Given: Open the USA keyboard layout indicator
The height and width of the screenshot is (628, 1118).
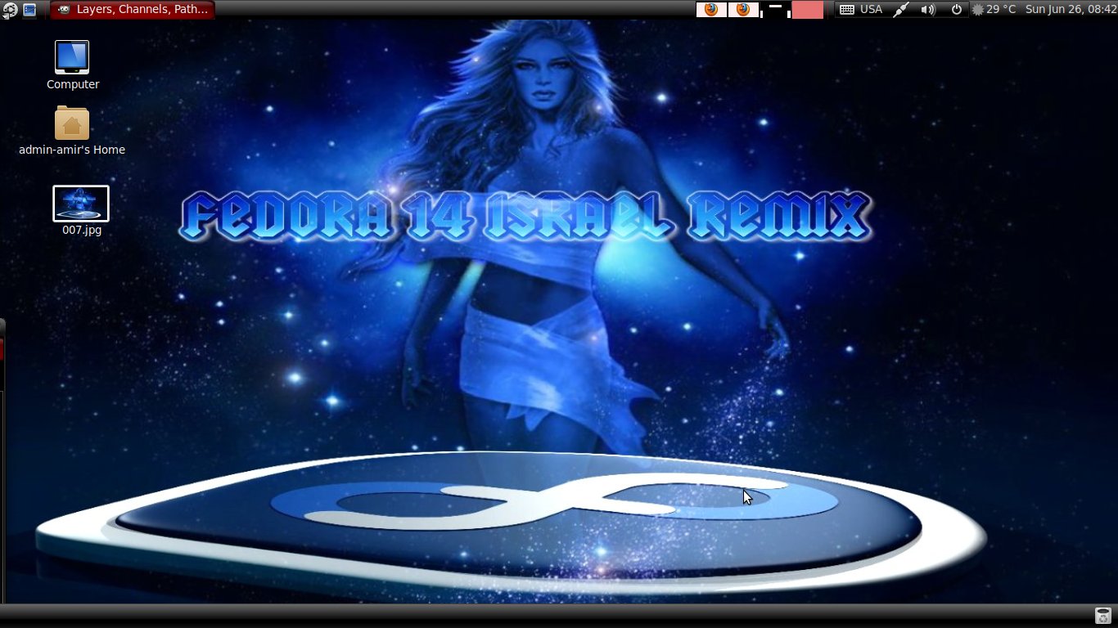Looking at the screenshot, I should click(x=871, y=10).
